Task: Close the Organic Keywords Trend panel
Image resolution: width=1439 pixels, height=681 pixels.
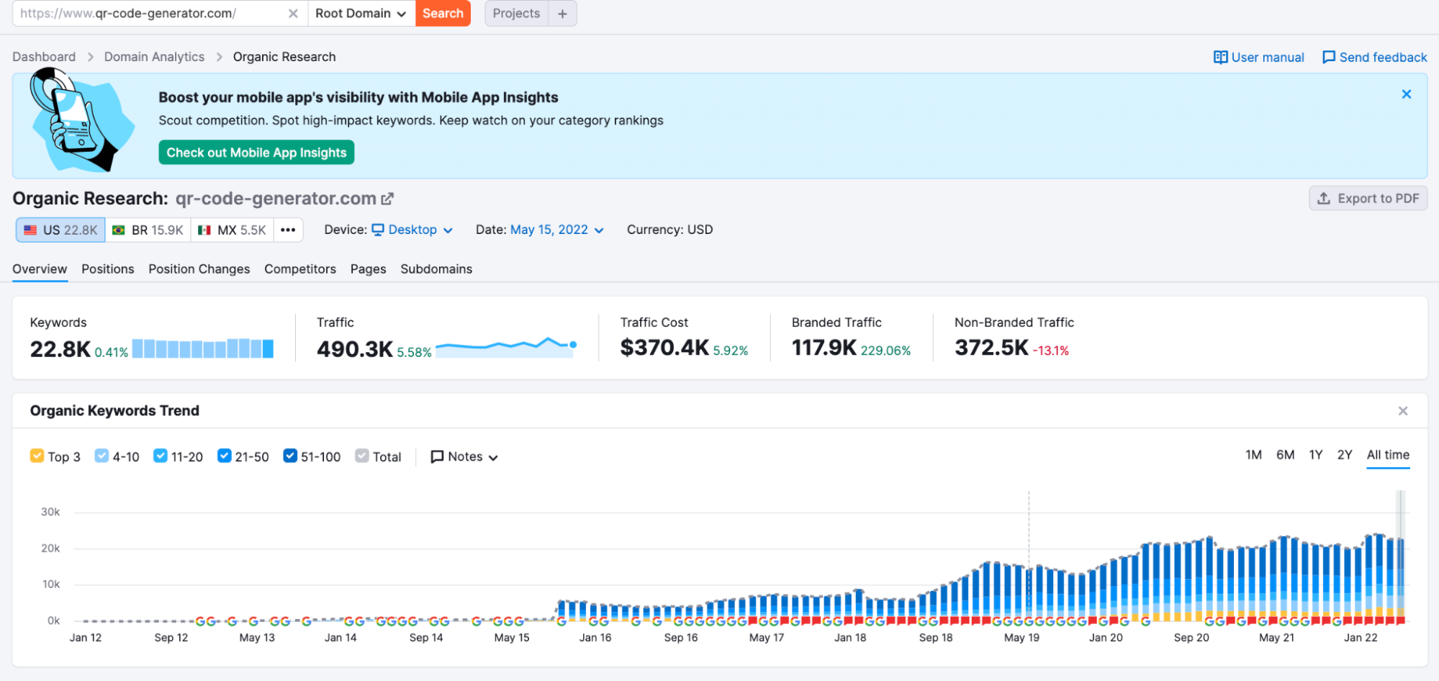Action: [1402, 411]
